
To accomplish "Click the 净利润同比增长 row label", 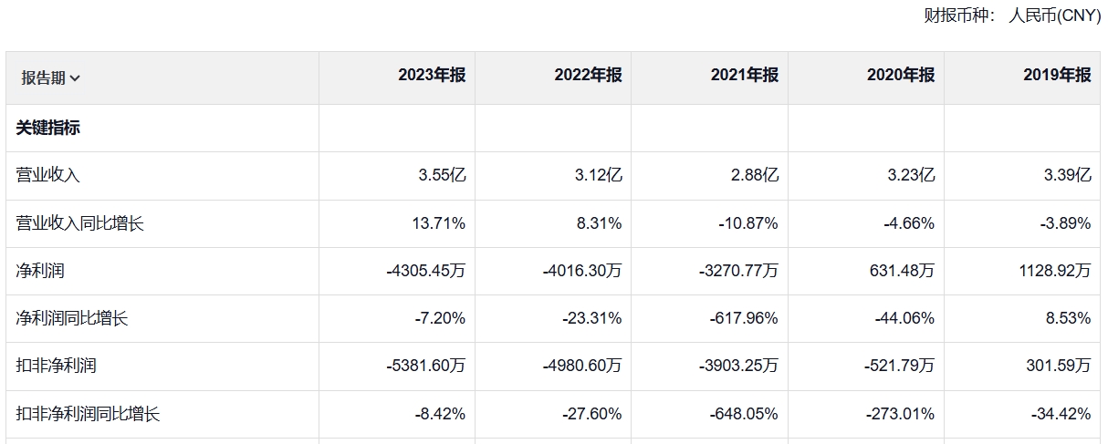I will pos(72,318).
